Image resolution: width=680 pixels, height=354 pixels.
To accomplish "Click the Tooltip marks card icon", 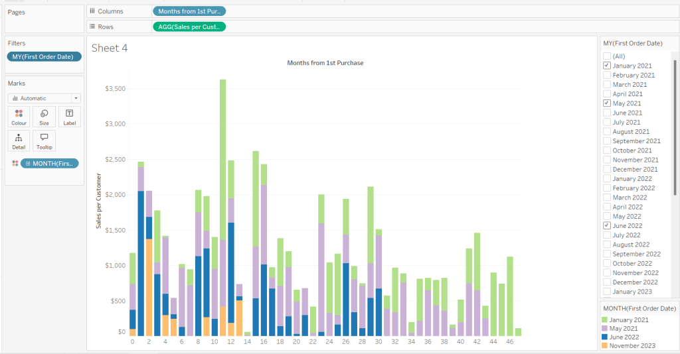I will pos(44,141).
